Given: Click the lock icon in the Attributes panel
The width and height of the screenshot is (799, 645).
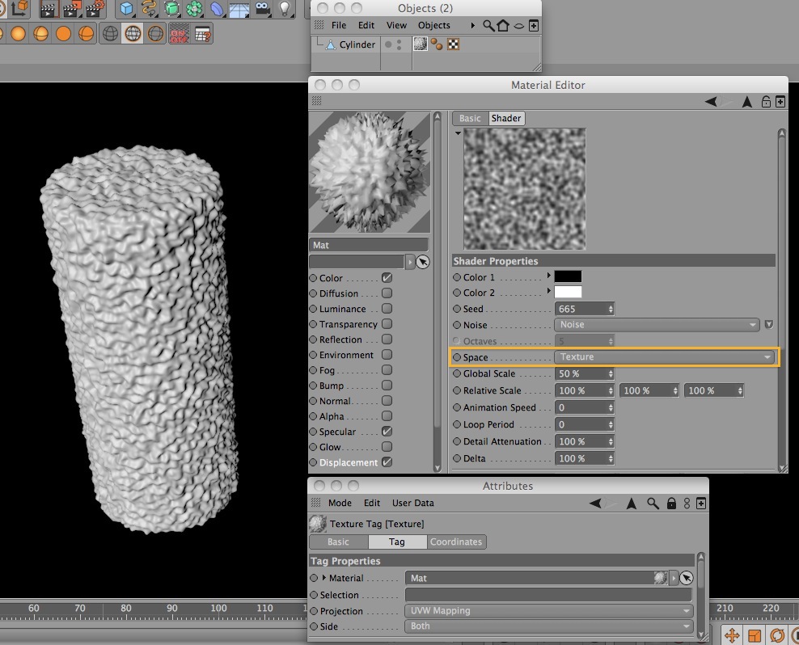Looking at the screenshot, I should pyautogui.click(x=671, y=503).
